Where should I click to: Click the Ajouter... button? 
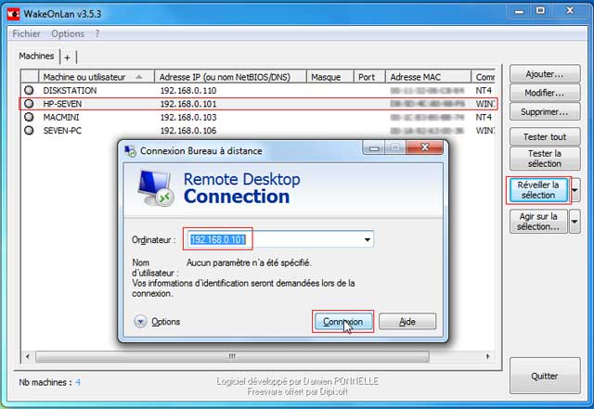[x=545, y=74]
